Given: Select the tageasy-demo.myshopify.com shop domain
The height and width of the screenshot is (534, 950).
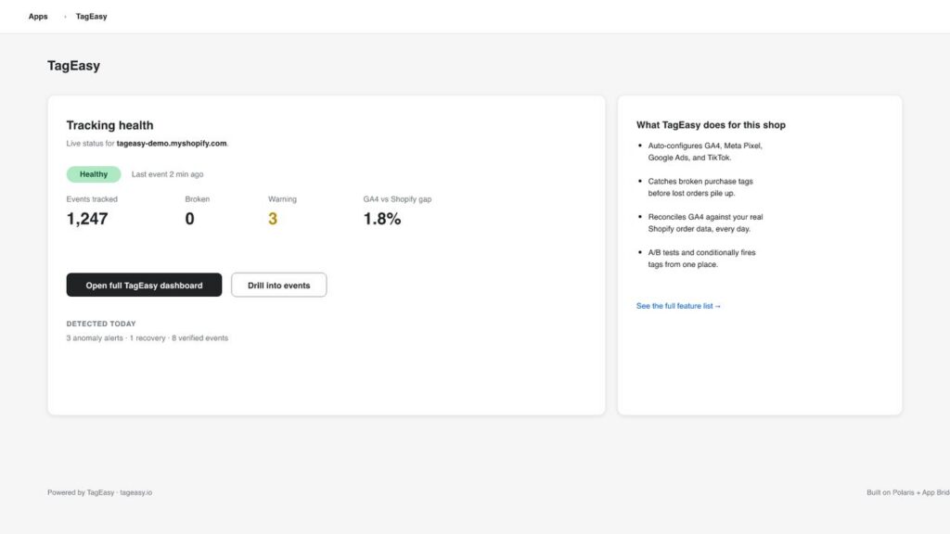Looking at the screenshot, I should click(172, 144).
